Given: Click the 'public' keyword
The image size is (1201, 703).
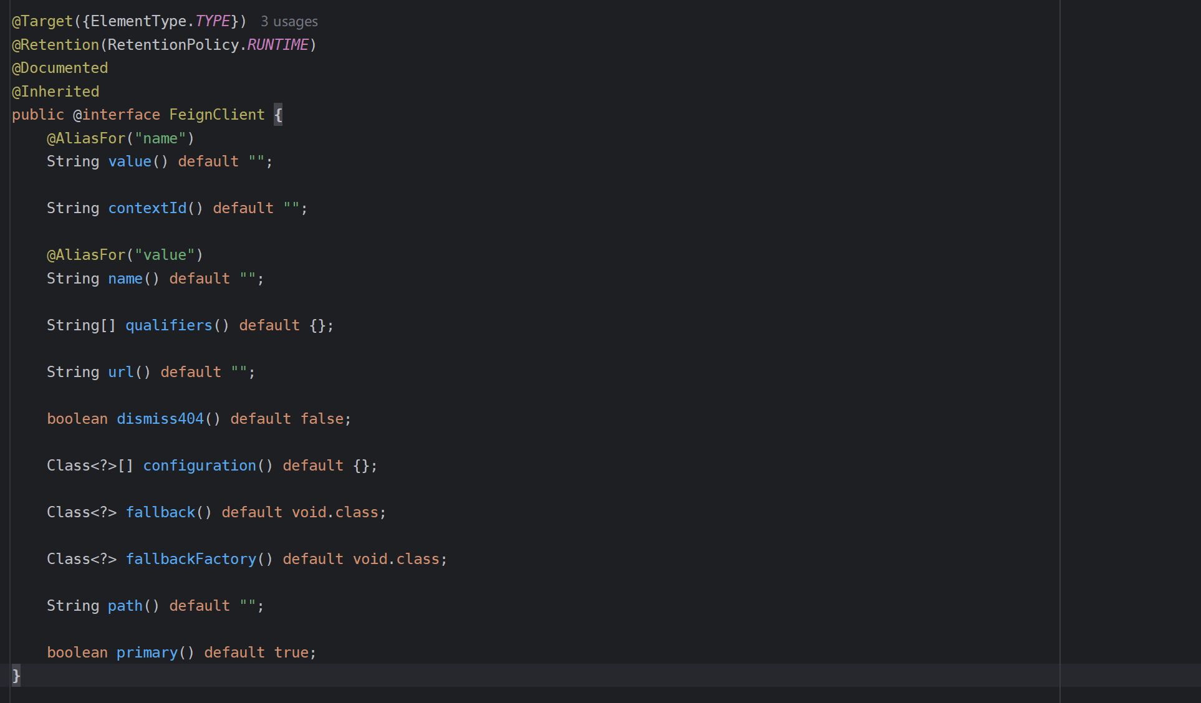Looking at the screenshot, I should coord(38,115).
